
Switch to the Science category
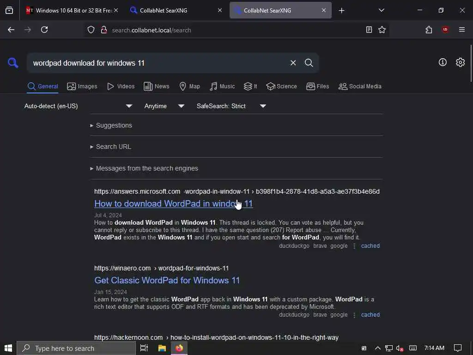[281, 86]
